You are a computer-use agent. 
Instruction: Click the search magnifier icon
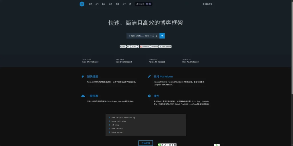[x=136, y=4]
